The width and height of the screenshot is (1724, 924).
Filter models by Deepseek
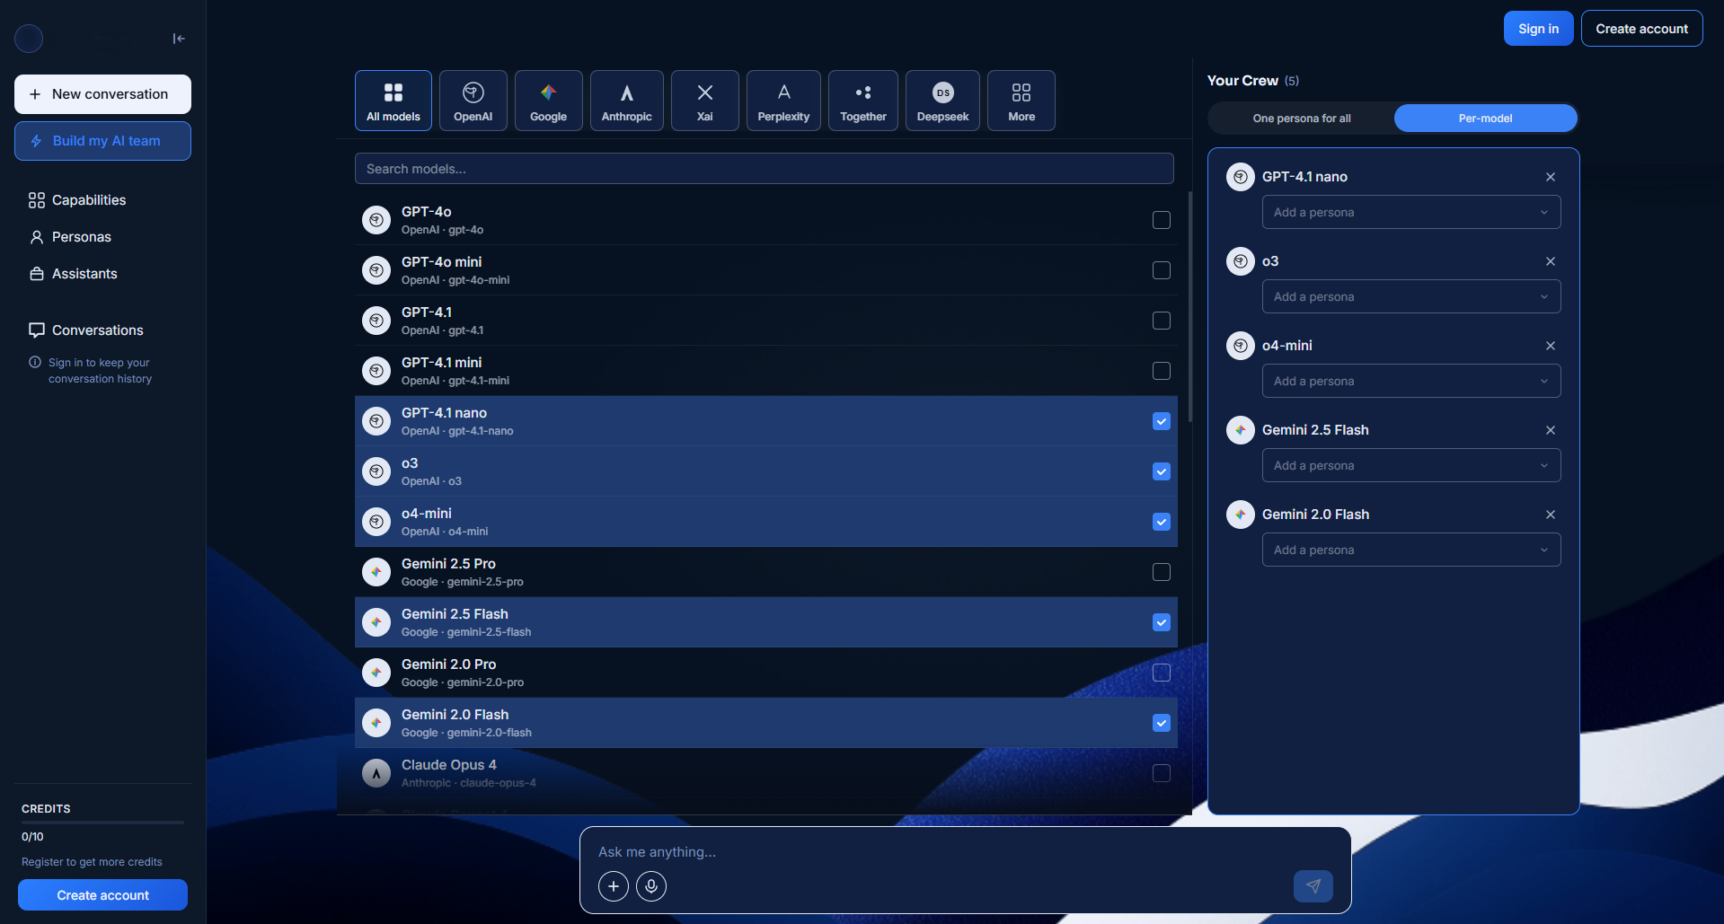[943, 101]
